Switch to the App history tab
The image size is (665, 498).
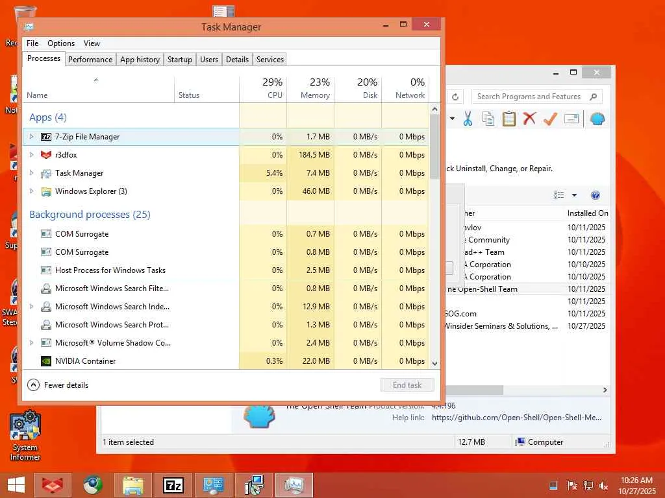[140, 60]
